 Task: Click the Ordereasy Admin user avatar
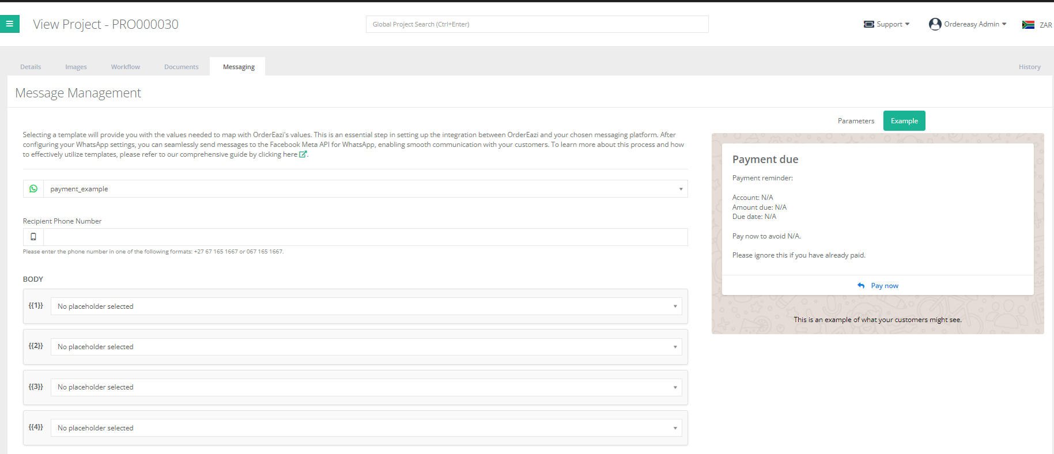point(935,24)
